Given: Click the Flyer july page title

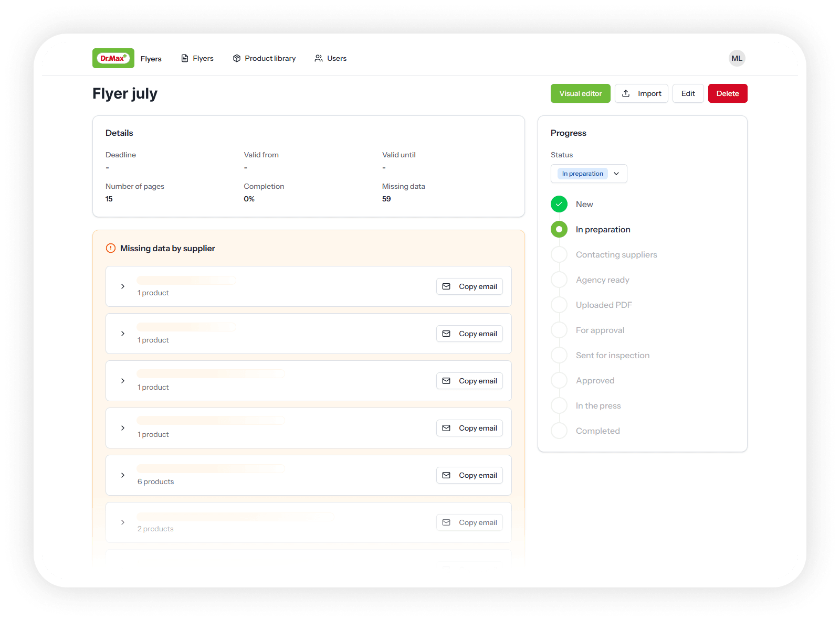Looking at the screenshot, I should pyautogui.click(x=125, y=93).
